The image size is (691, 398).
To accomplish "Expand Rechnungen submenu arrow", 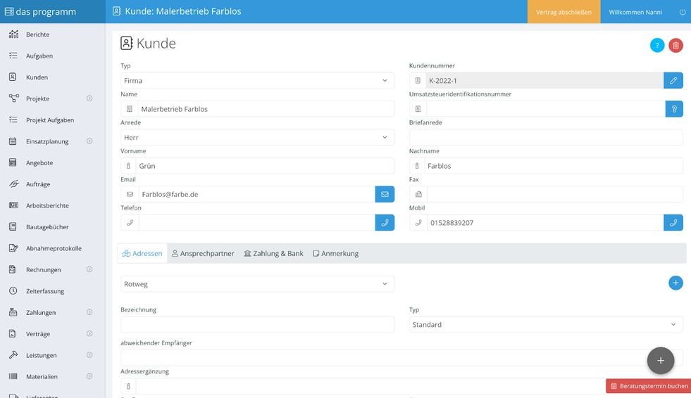I will click(x=89, y=269).
